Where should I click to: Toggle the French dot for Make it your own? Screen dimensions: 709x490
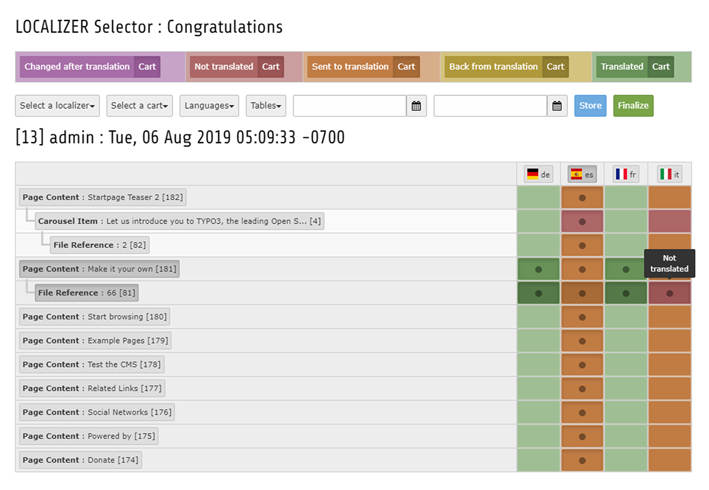click(x=625, y=268)
